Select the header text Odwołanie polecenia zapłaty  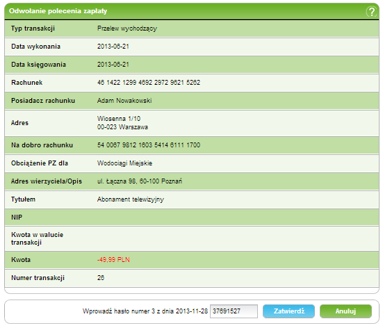coord(58,11)
